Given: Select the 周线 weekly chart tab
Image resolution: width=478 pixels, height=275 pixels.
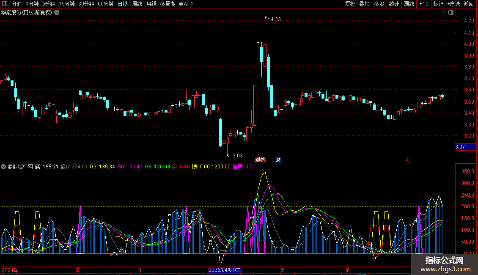Looking at the screenshot, I should tap(137, 4).
